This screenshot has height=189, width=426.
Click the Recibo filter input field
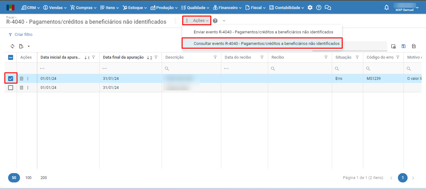tap(300, 69)
